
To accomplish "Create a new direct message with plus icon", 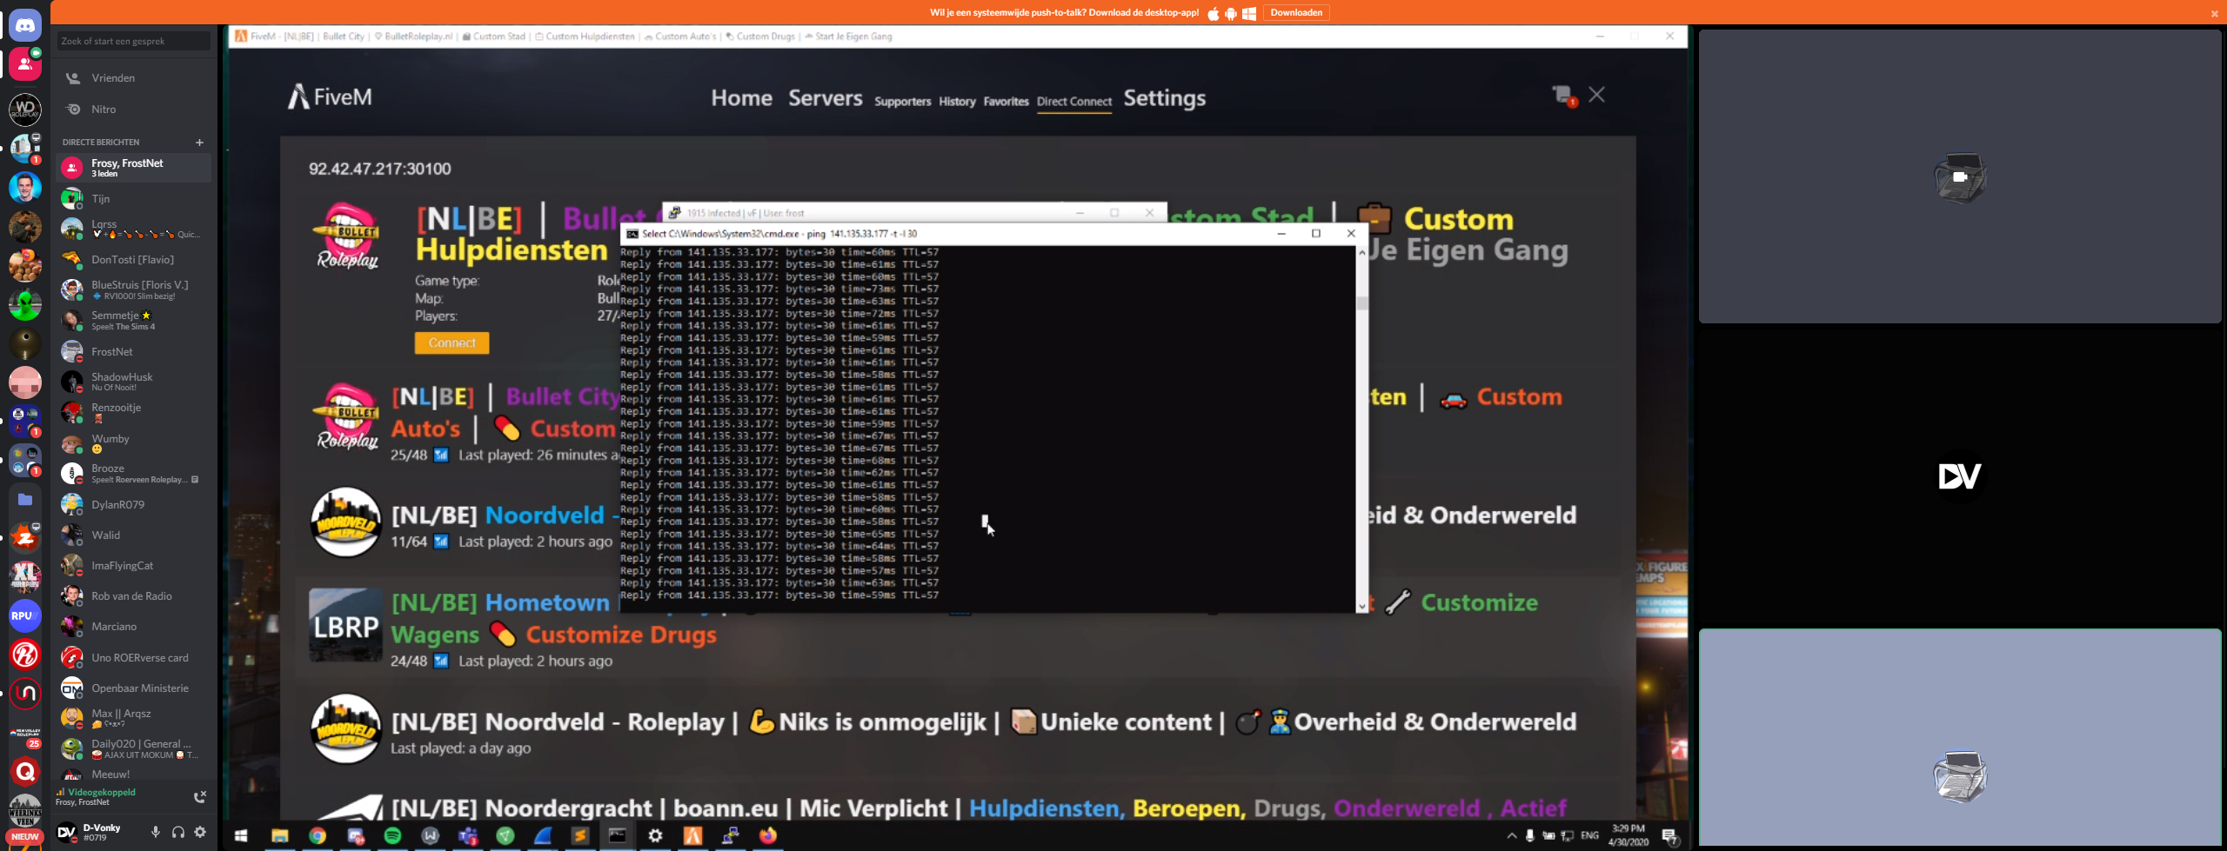I will pos(199,143).
